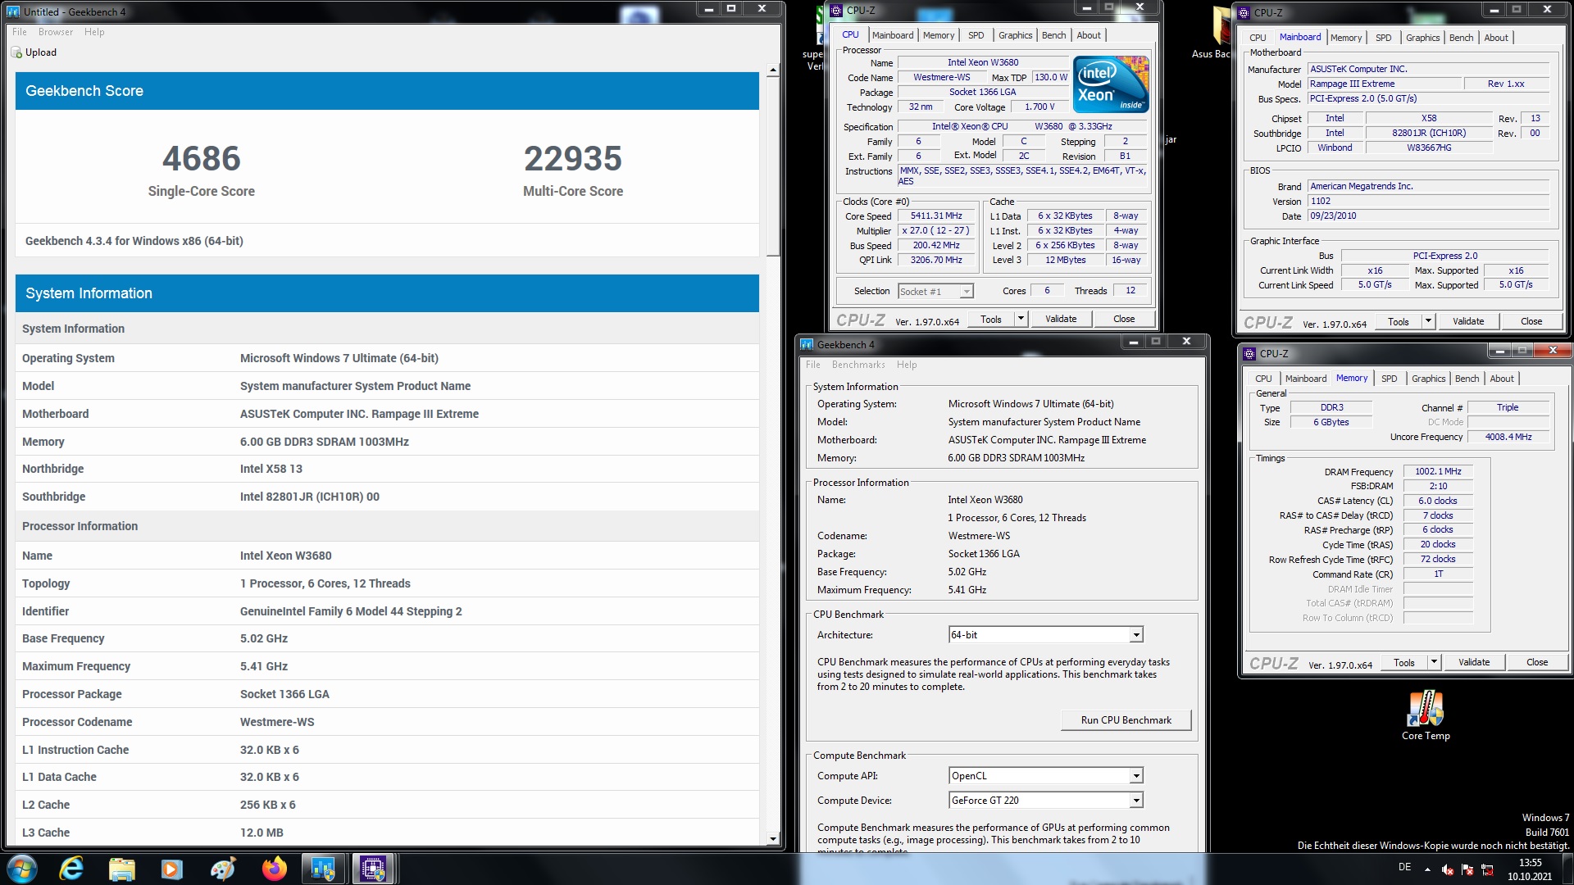Click the CPU-Z Memory window title icon
Screen dimensions: 1574x885
1249,354
